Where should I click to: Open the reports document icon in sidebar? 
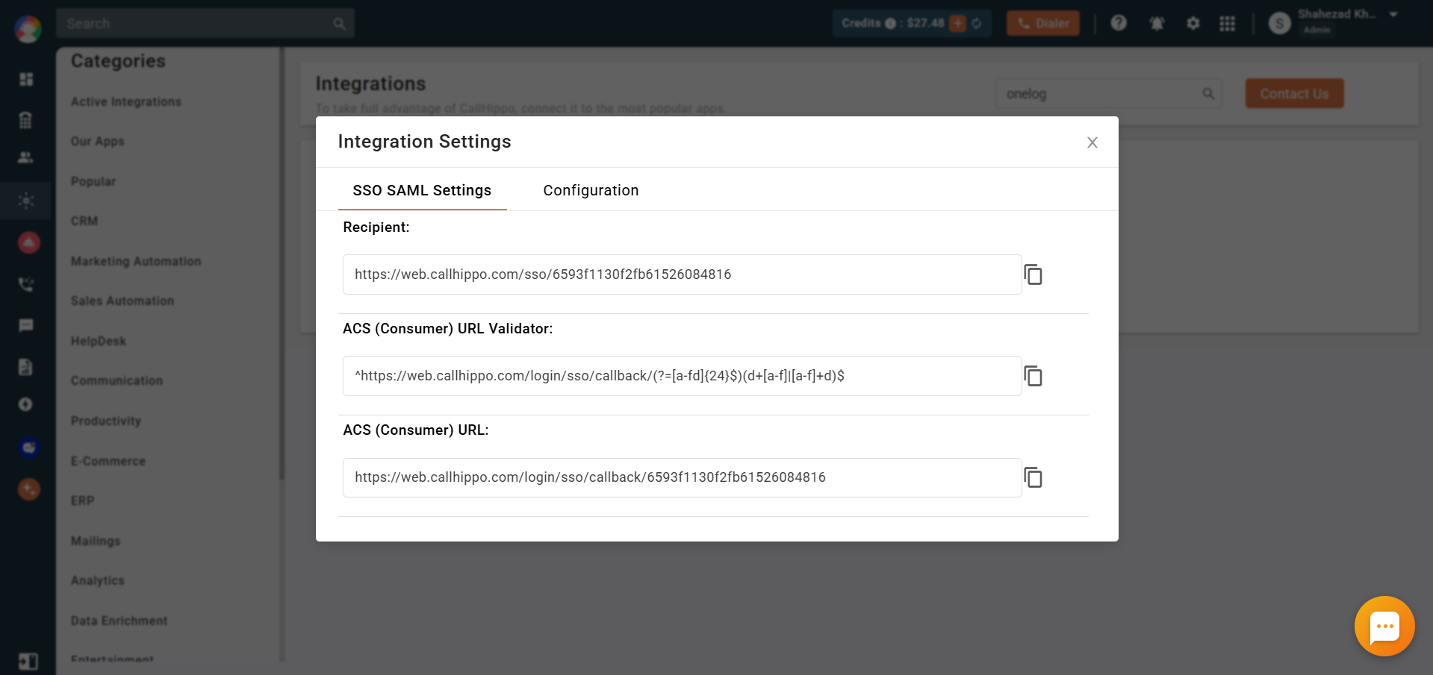pos(26,366)
